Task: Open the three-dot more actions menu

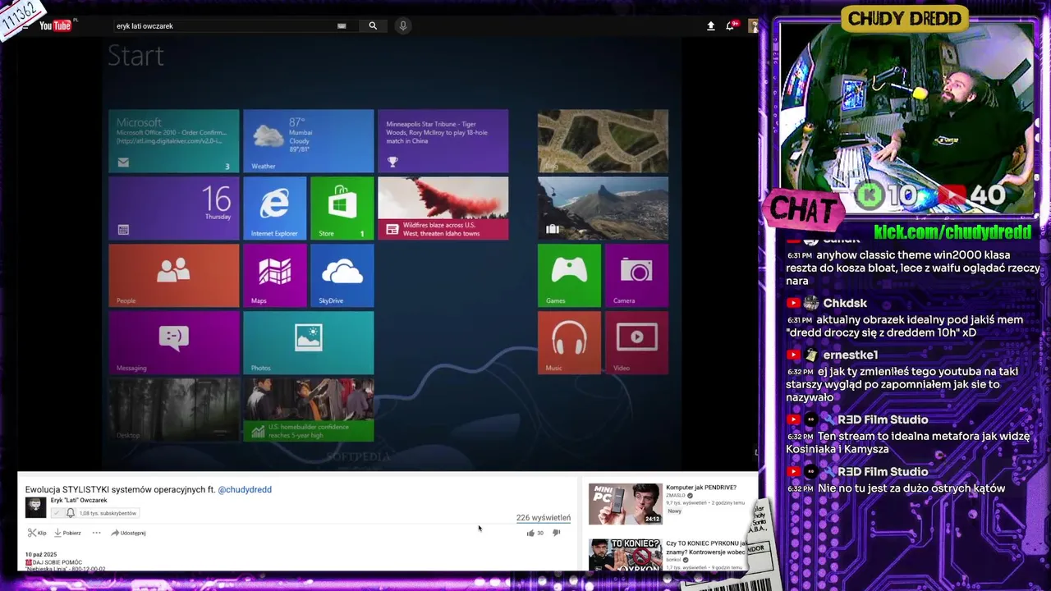Action: (x=96, y=533)
